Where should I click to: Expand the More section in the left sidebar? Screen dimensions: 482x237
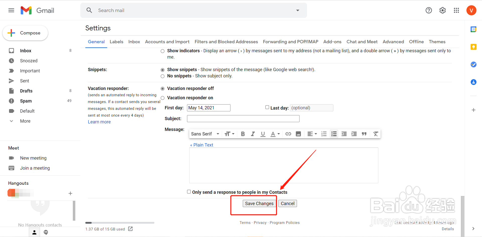(25, 121)
